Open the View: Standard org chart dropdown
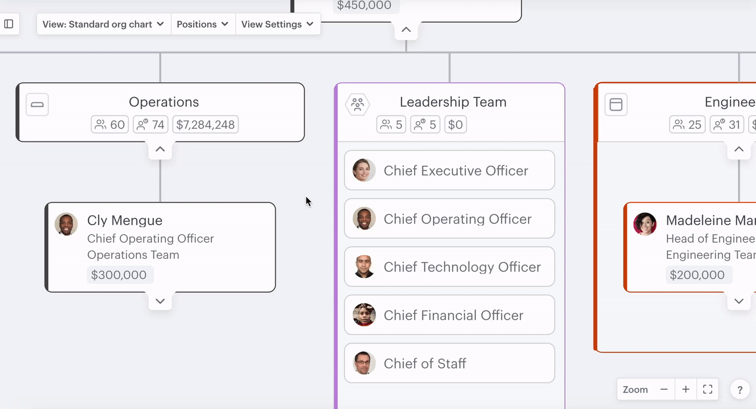The image size is (756, 409). (x=103, y=24)
